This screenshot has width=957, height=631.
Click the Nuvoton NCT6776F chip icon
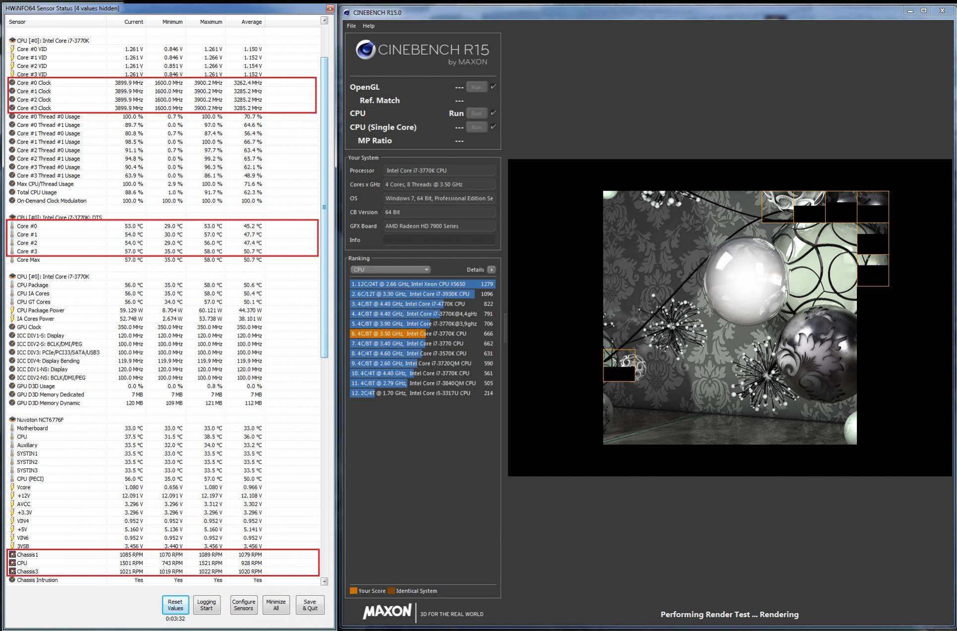click(12, 420)
